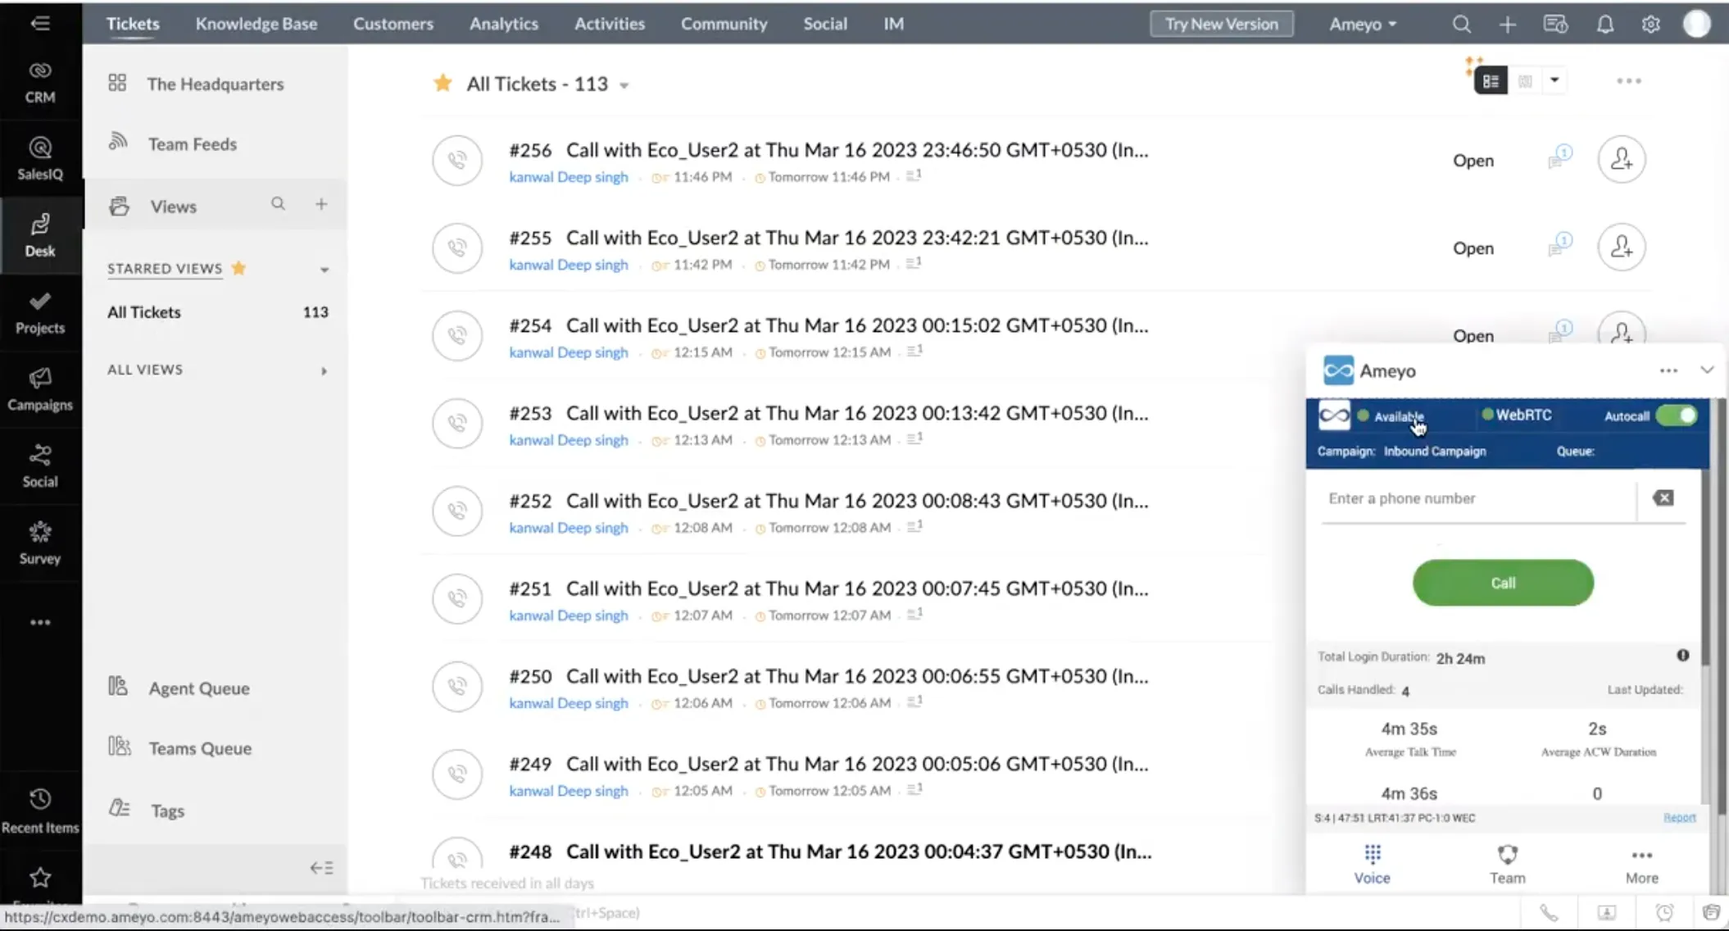Add a new view with plus icon
The width and height of the screenshot is (1729, 931).
(321, 203)
